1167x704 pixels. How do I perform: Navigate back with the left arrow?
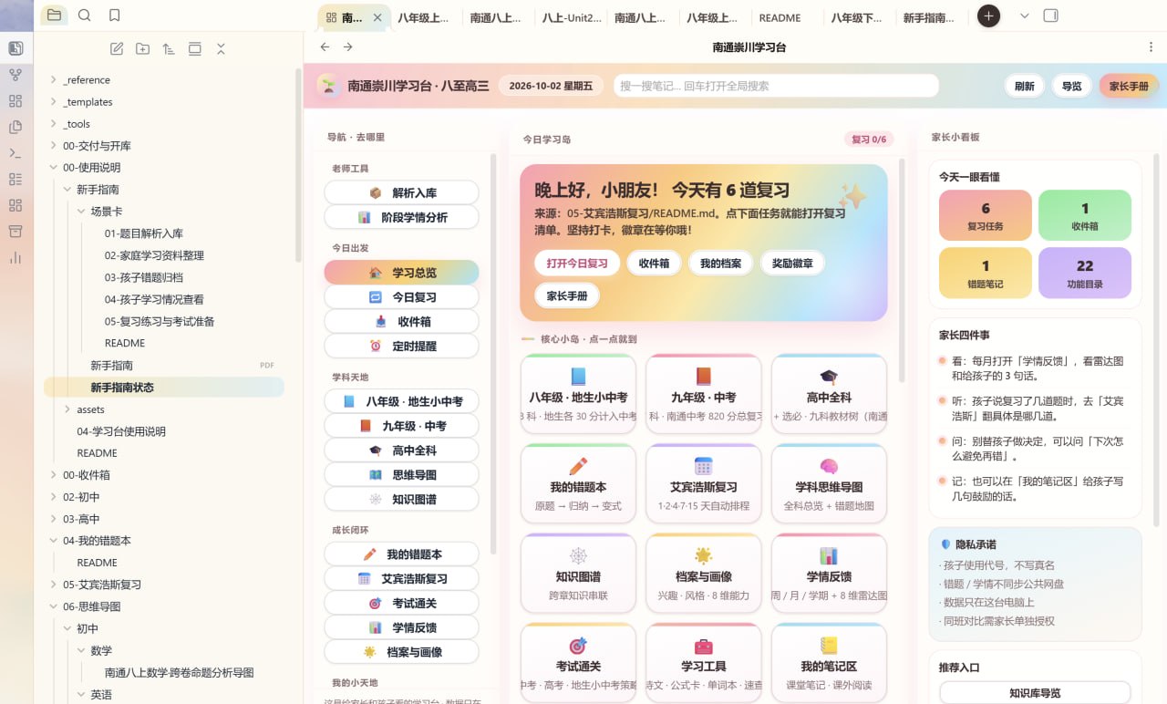pyautogui.click(x=325, y=47)
